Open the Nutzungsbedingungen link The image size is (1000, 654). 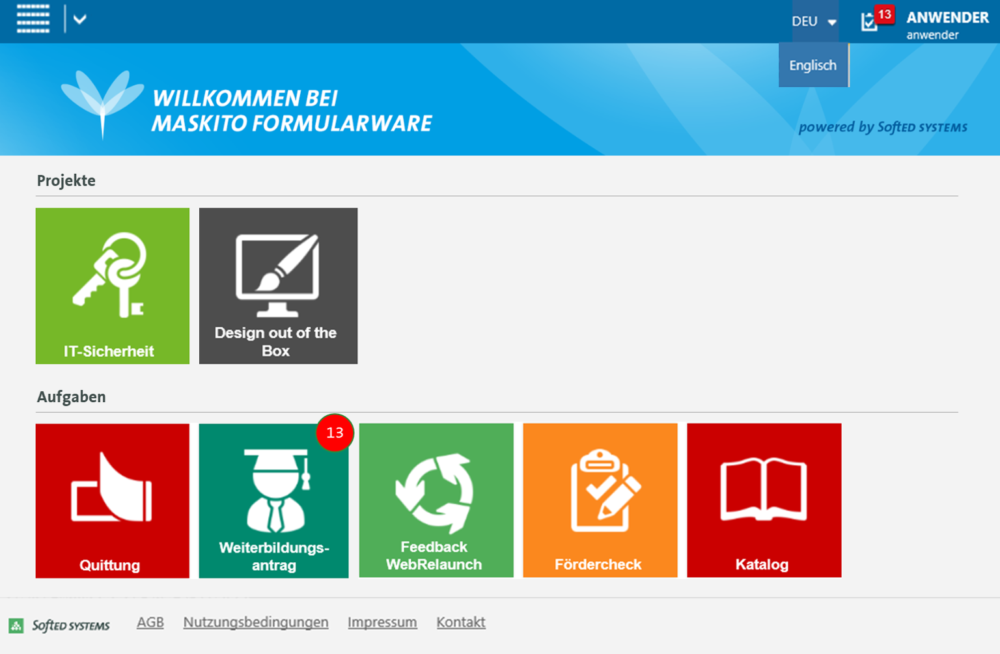[x=256, y=622]
